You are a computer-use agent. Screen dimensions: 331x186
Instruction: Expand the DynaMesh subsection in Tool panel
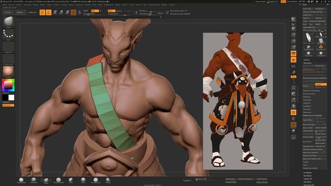[307, 106]
